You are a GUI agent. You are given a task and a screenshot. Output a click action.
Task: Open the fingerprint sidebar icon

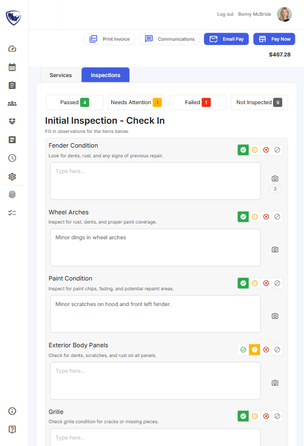coord(12,195)
